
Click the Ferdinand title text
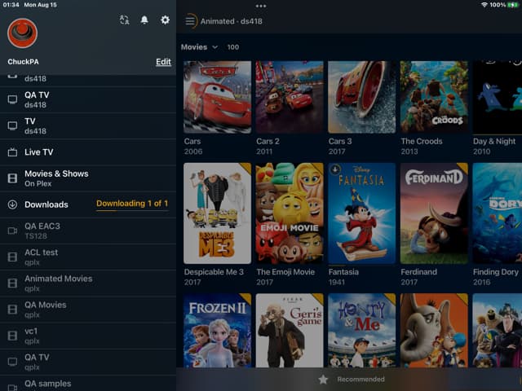tap(418, 272)
